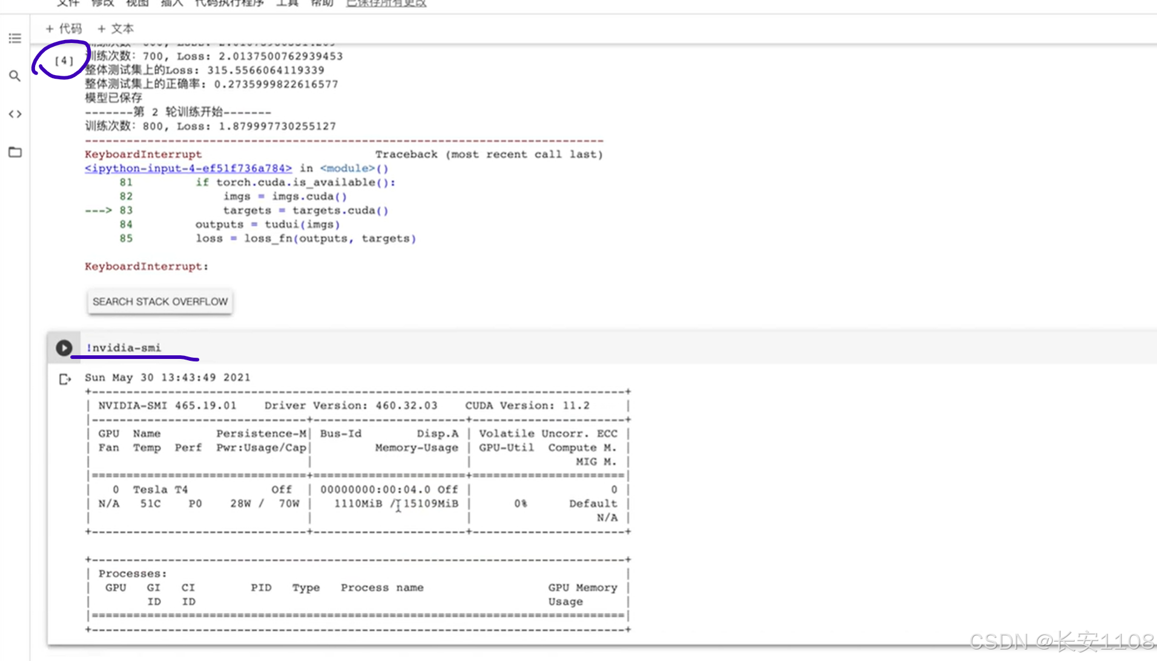Click the 'CUDA Version: 11.2' text
The height and width of the screenshot is (661, 1157).
[x=527, y=406]
